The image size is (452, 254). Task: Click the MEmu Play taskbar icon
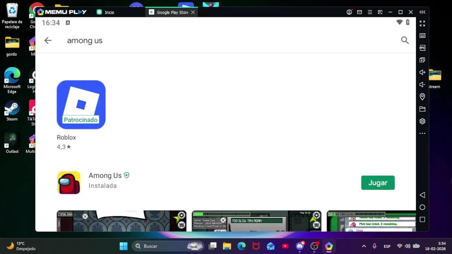tap(329, 246)
